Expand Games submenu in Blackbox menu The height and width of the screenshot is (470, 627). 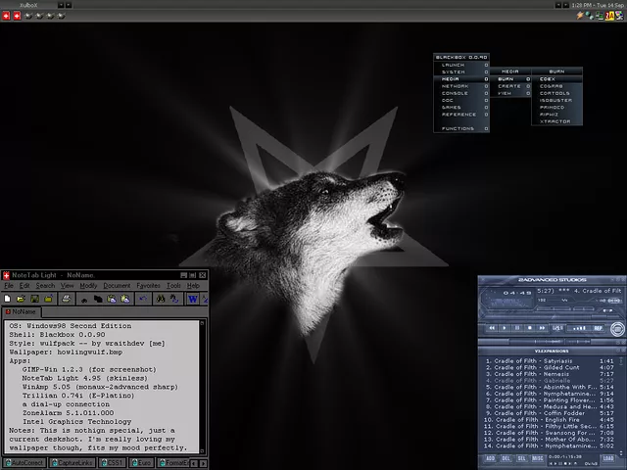point(461,108)
